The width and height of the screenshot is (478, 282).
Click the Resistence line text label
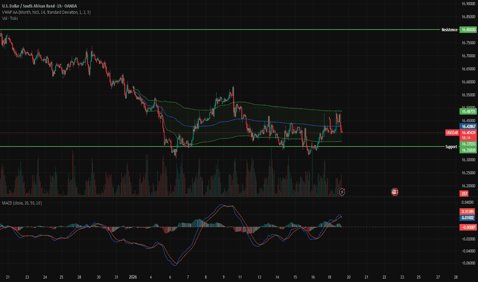pyautogui.click(x=449, y=30)
